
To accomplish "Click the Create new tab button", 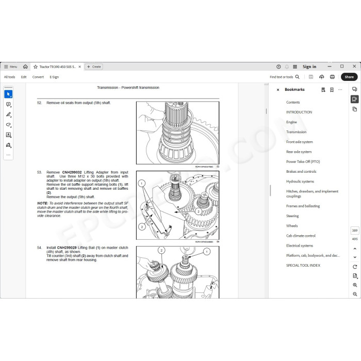I will [94, 67].
